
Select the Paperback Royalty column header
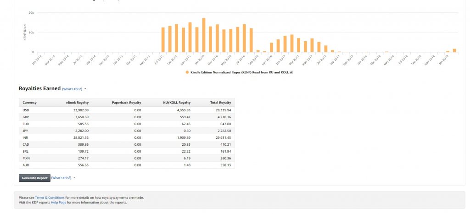point(126,103)
